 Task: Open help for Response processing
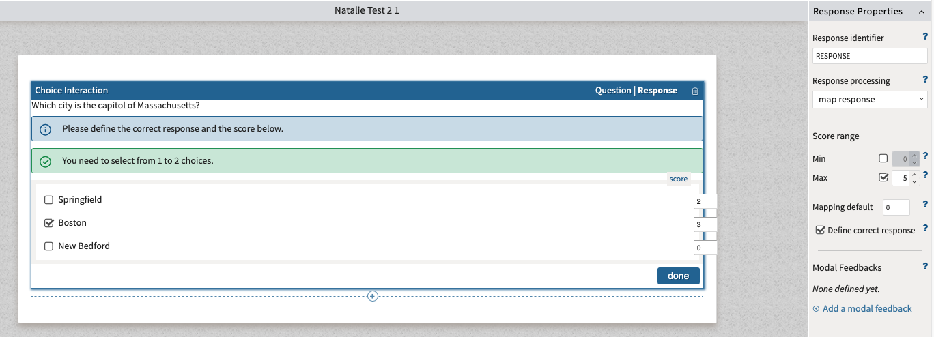click(x=925, y=80)
